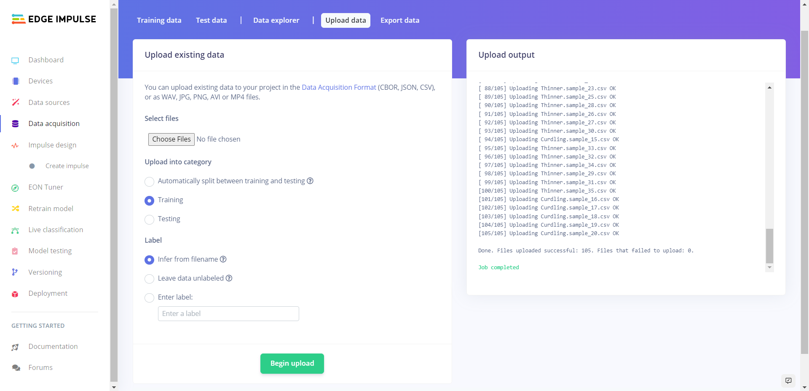Screen dimensions: 809x391
Task: Click the upload output scroll down arrow
Action: (769, 268)
